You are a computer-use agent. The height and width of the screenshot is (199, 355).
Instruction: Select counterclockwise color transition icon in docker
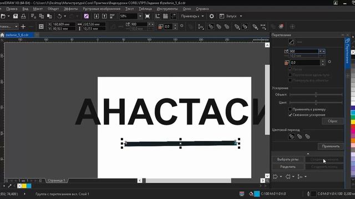tap(307, 137)
